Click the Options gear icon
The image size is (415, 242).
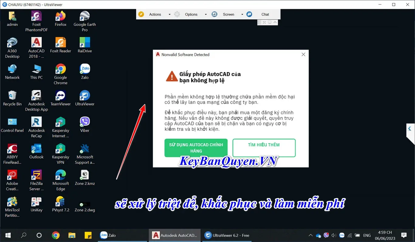tap(177, 14)
